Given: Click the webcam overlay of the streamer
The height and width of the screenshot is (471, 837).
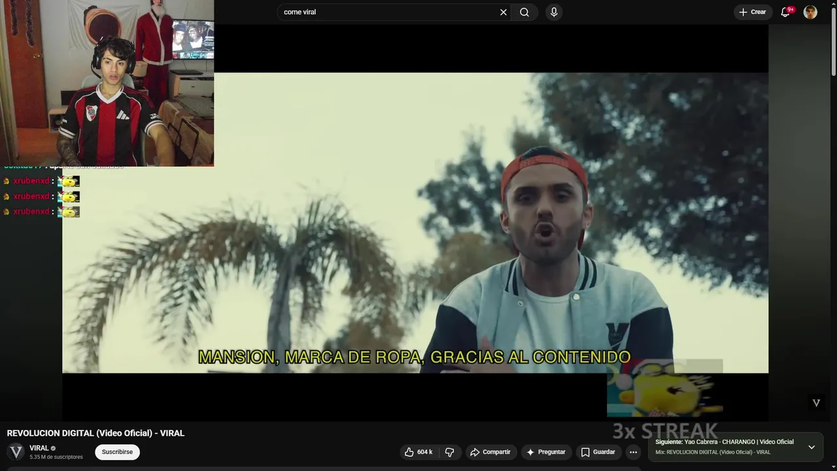Looking at the screenshot, I should click(107, 83).
